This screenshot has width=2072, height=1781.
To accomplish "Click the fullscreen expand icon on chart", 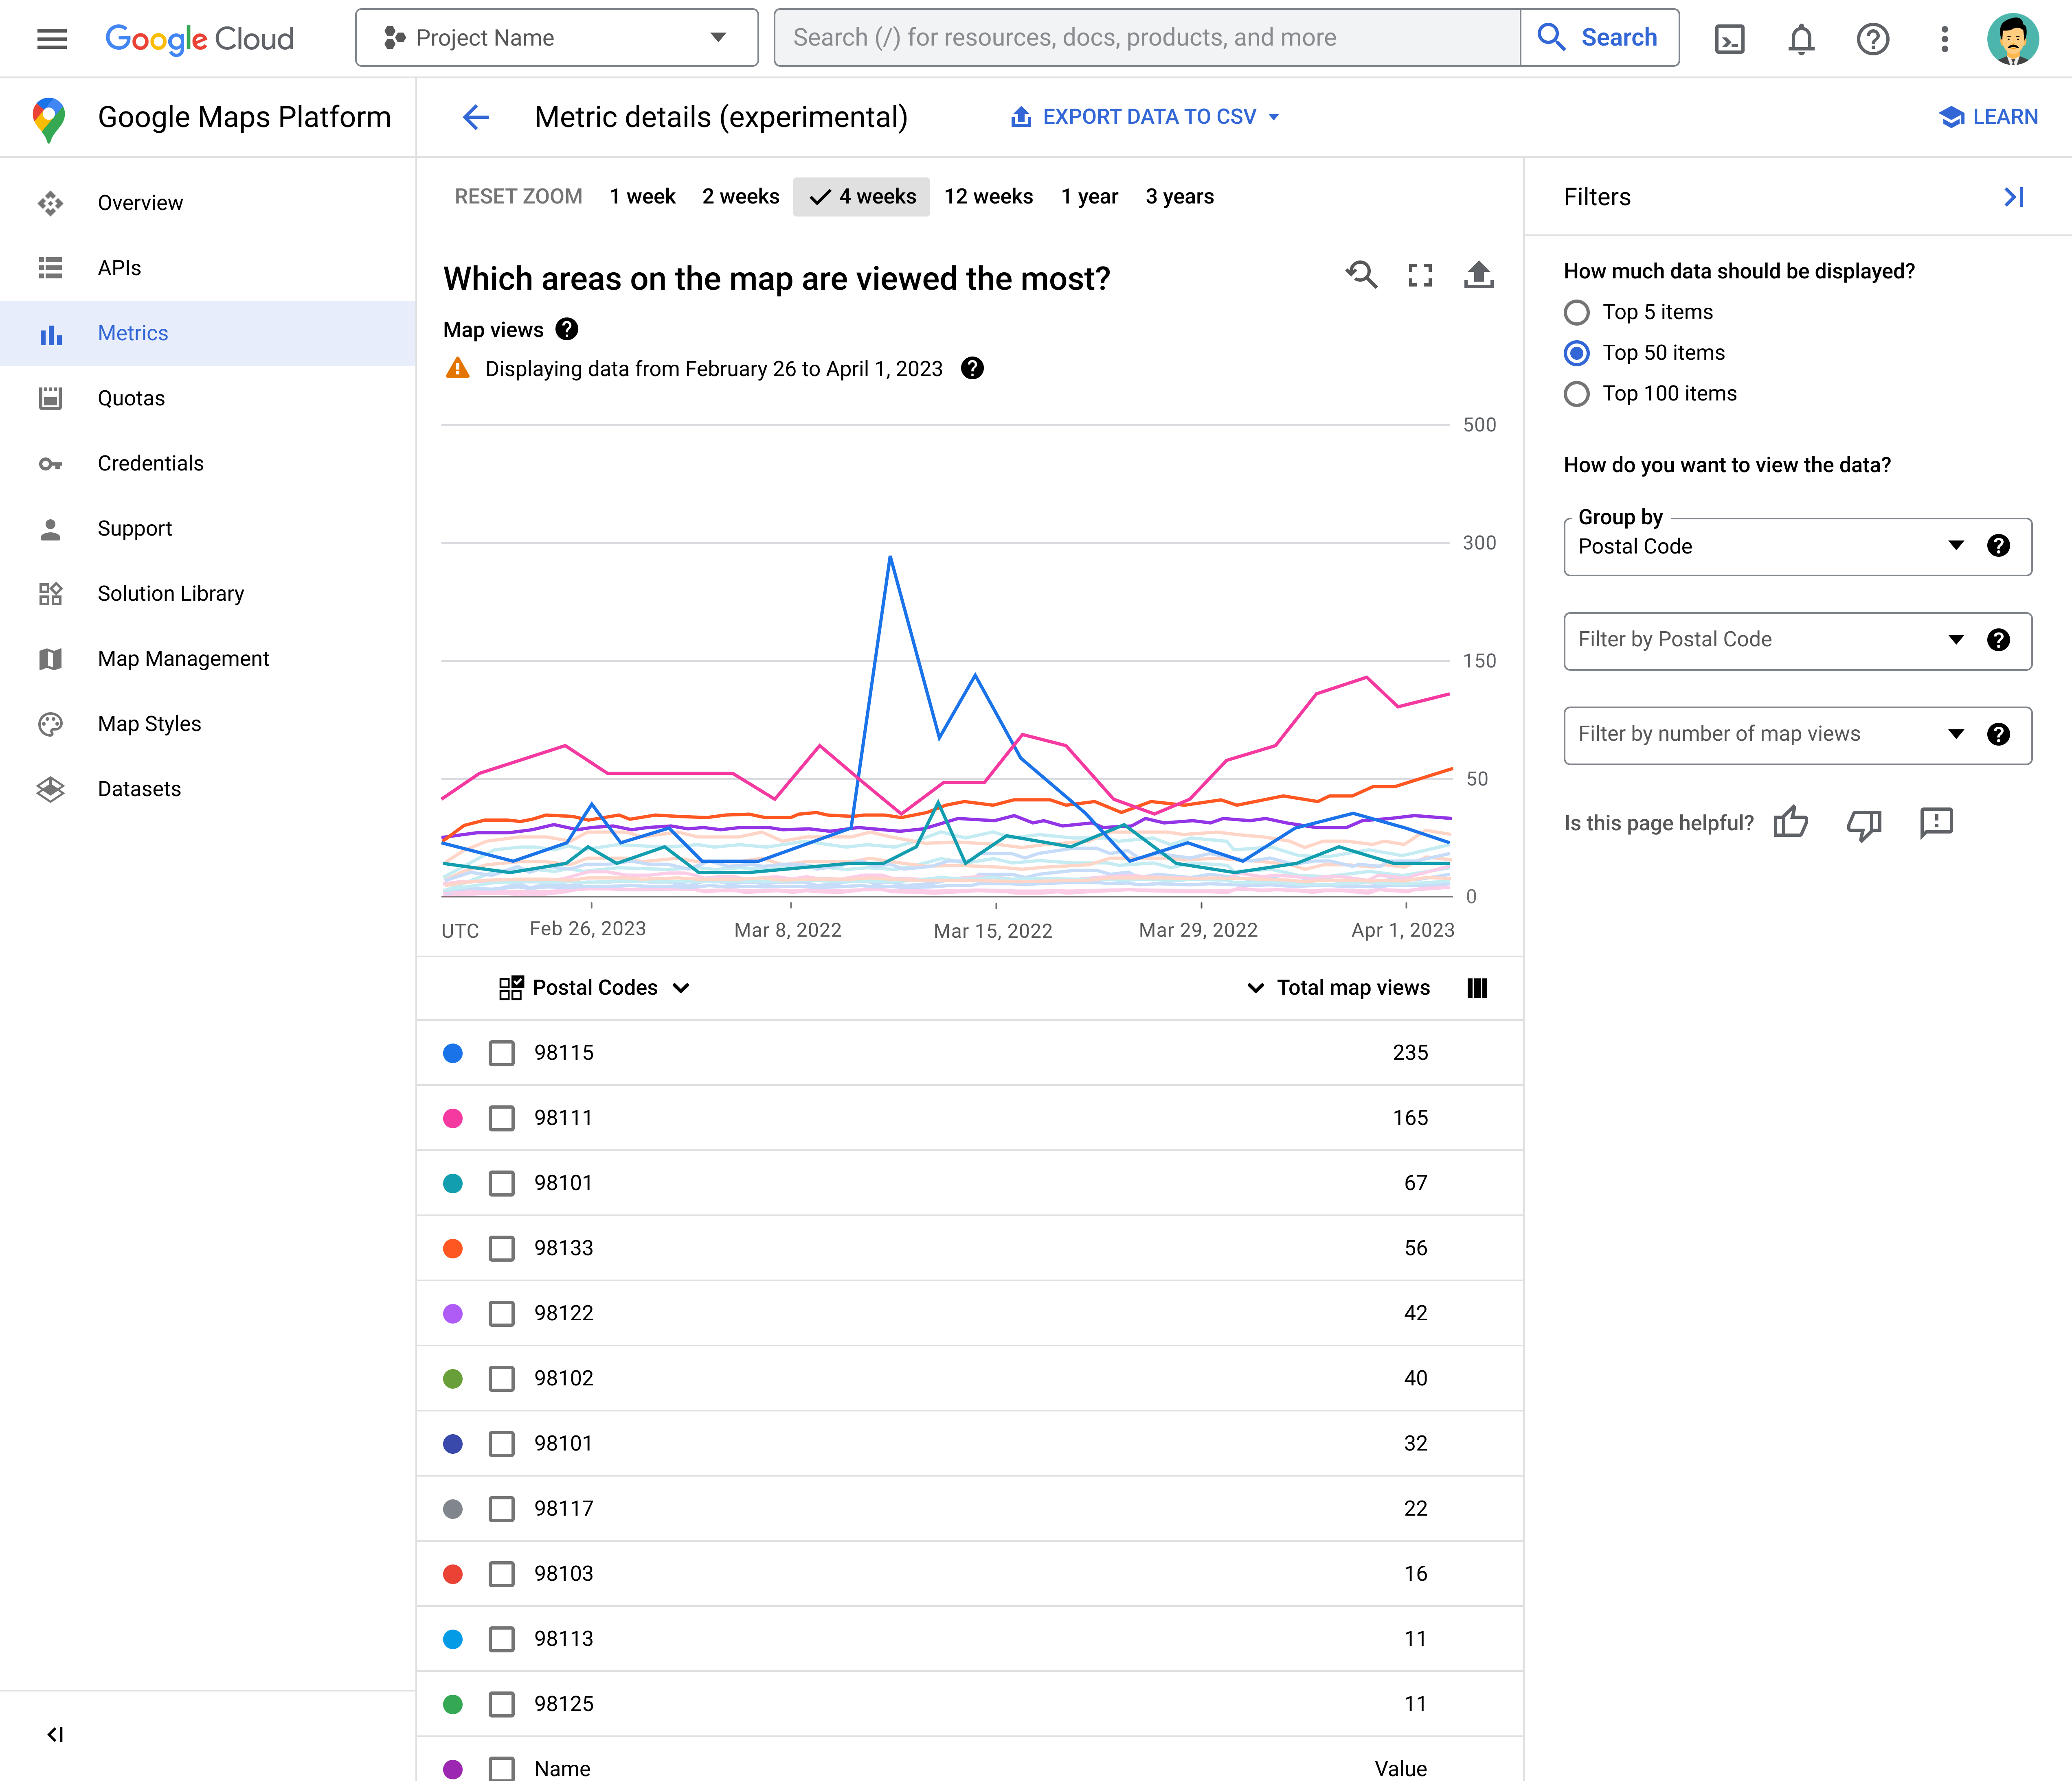I will (1420, 277).
